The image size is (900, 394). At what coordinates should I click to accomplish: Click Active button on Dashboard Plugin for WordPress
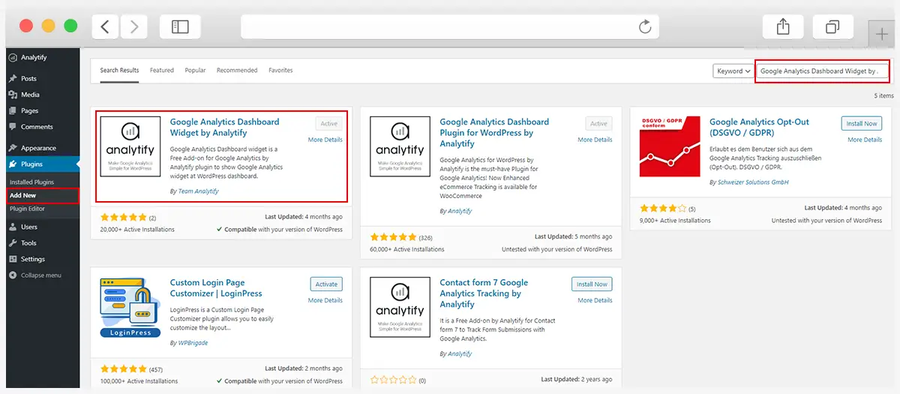point(598,124)
